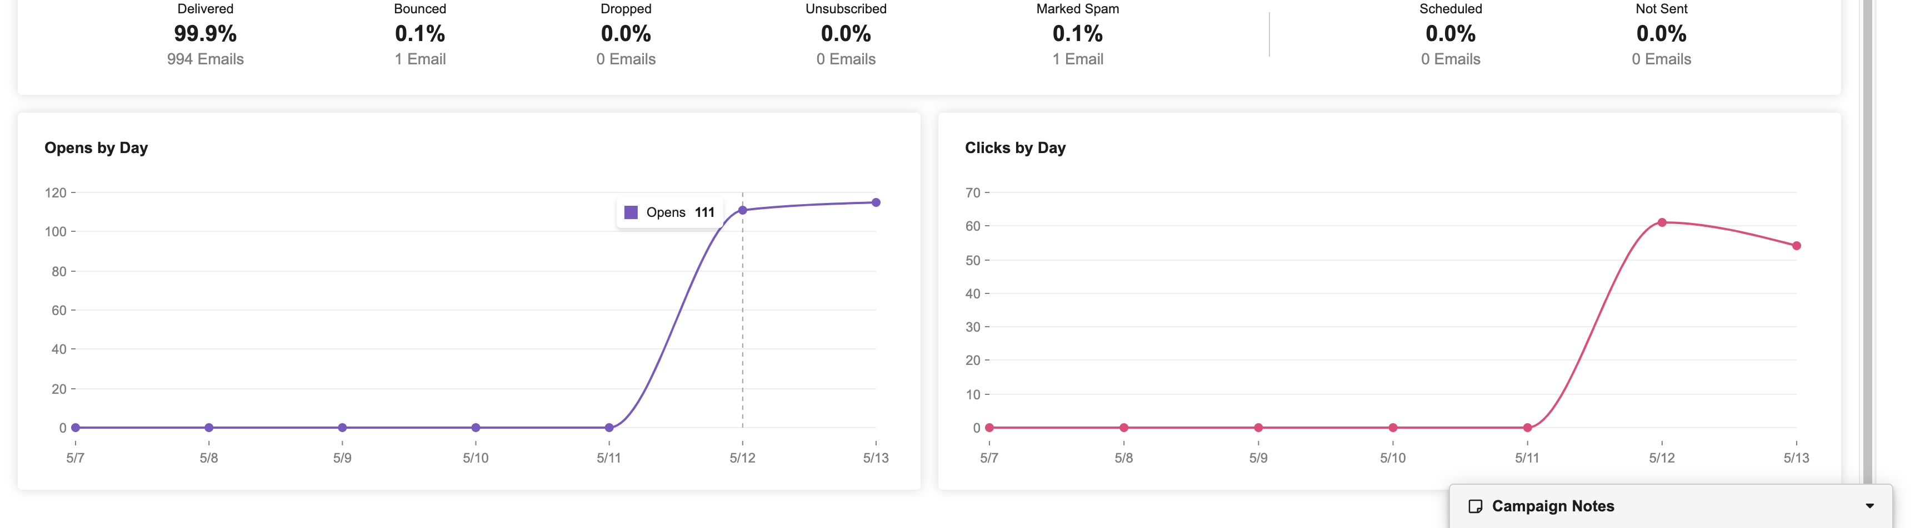1920x528 pixels.
Task: Click the Unsubscribed 0 Emails stat
Action: click(845, 59)
